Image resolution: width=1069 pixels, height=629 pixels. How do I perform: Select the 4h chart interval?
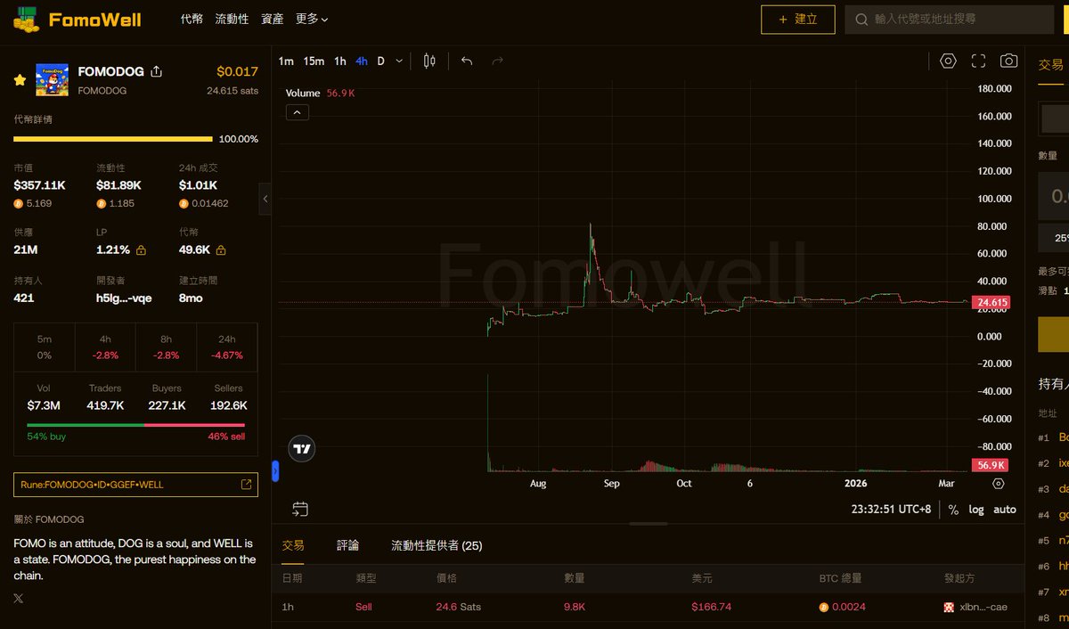point(362,61)
